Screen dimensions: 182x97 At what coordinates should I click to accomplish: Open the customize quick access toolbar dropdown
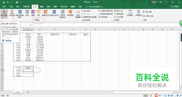point(21,2)
